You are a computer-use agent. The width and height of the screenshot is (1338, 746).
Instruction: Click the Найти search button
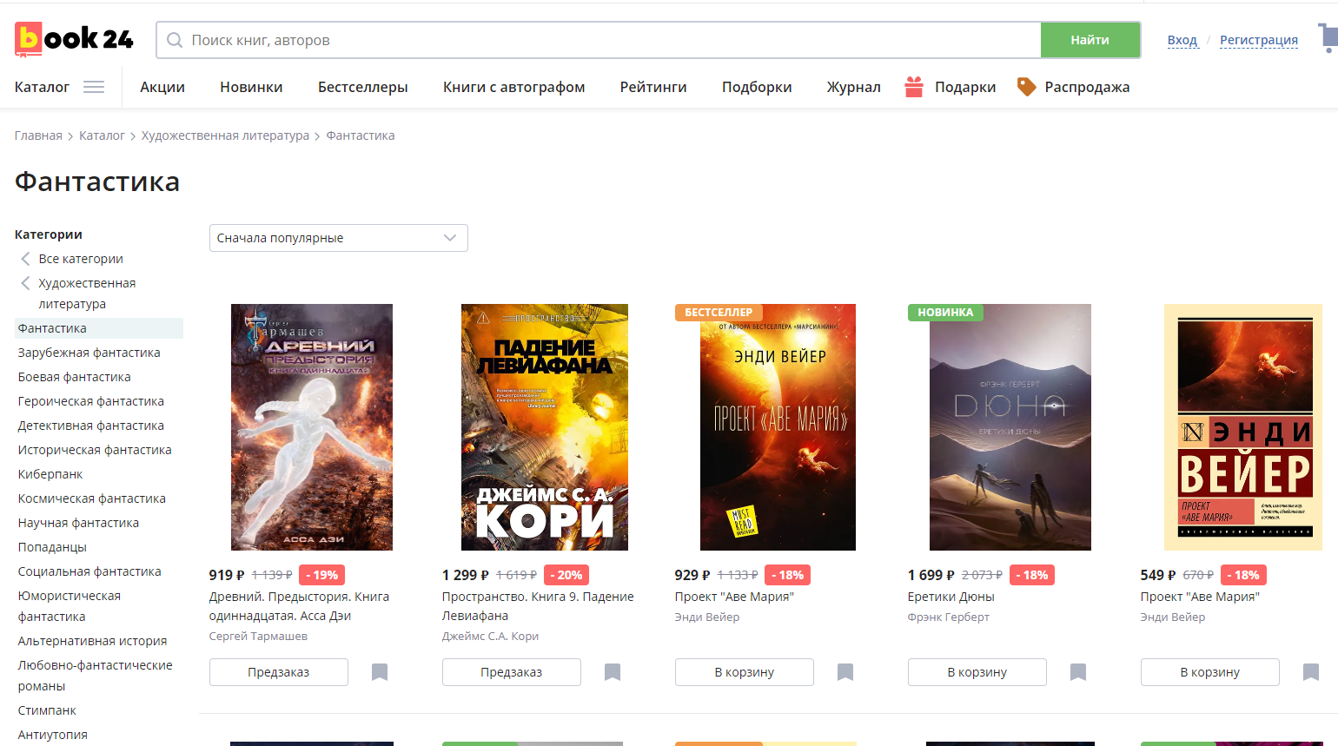tap(1090, 40)
